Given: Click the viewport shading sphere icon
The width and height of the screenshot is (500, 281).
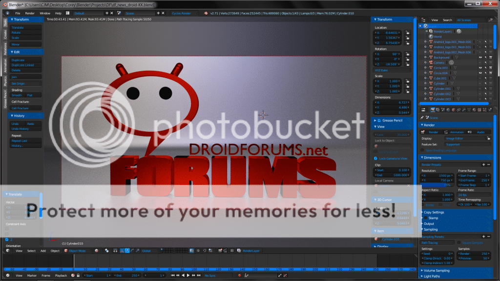Looking at the screenshot, I should (97, 251).
